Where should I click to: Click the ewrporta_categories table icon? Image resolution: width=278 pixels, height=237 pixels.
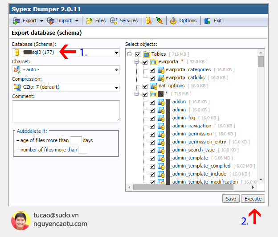pos(161,70)
